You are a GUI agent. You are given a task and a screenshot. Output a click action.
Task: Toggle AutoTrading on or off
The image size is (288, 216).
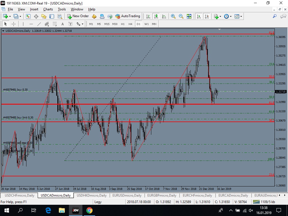click(x=127, y=16)
